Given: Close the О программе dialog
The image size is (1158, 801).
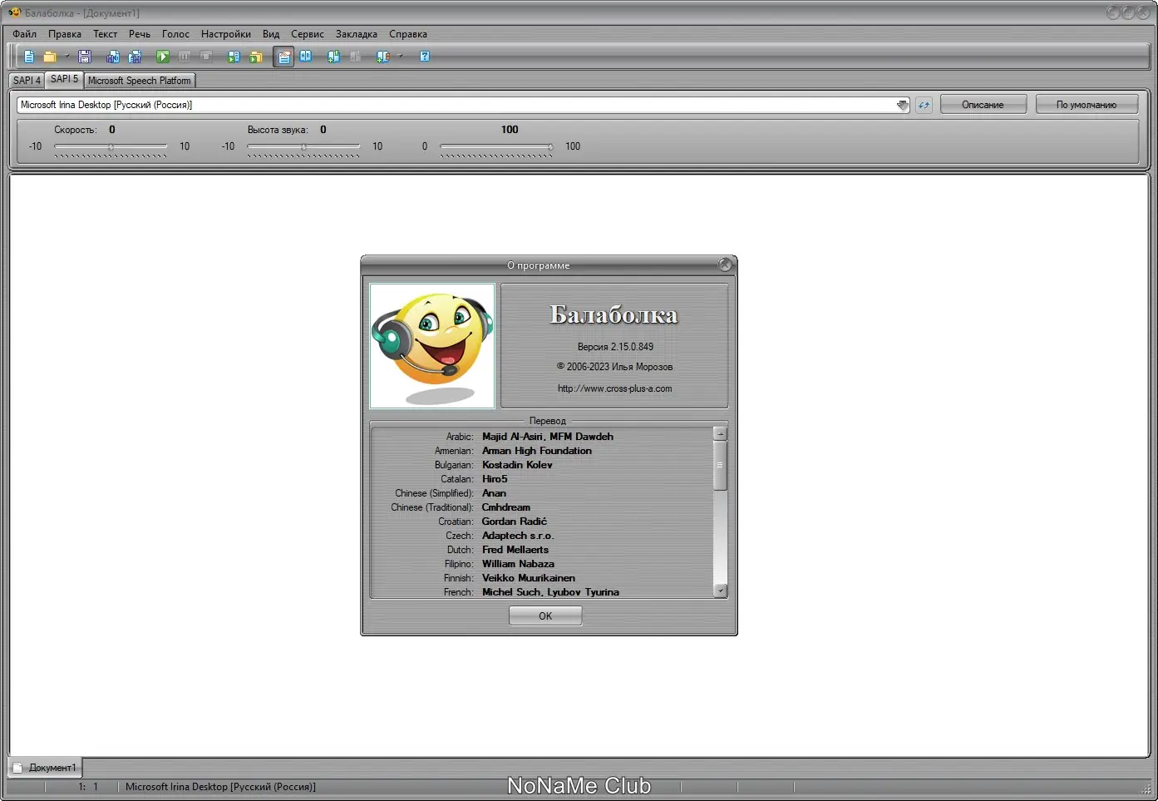Looking at the screenshot, I should 725,265.
